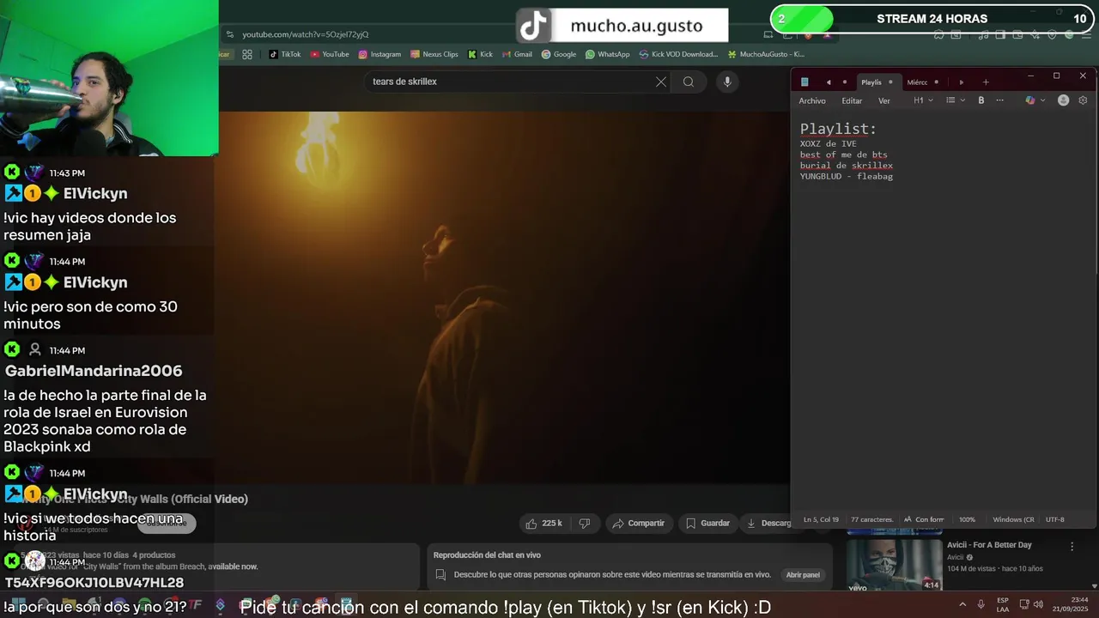Dislike the video with the thumbs-down button
Image resolution: width=1099 pixels, height=618 pixels.
click(585, 523)
